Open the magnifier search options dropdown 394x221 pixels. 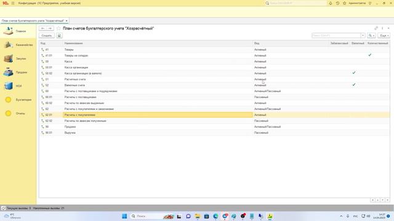(371, 36)
